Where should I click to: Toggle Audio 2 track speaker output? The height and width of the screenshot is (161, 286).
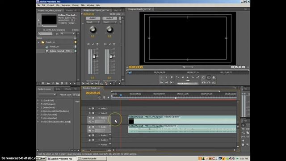[x=89, y=136]
